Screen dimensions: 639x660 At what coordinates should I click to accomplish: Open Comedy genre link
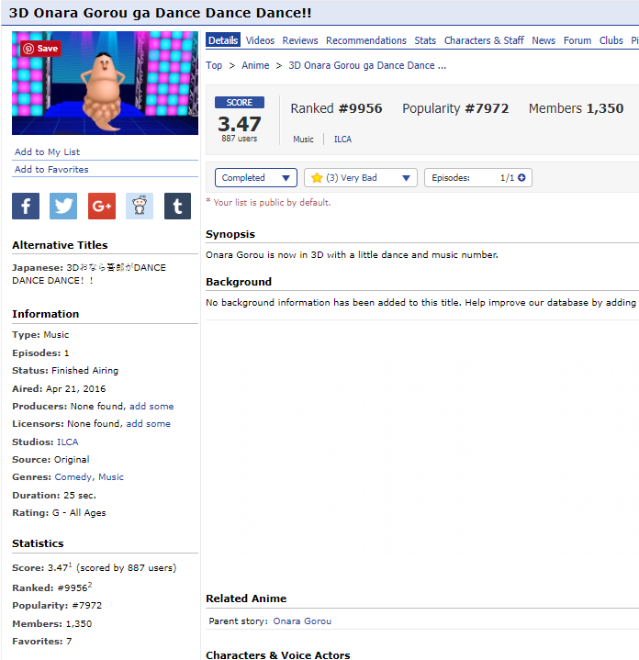[73, 477]
